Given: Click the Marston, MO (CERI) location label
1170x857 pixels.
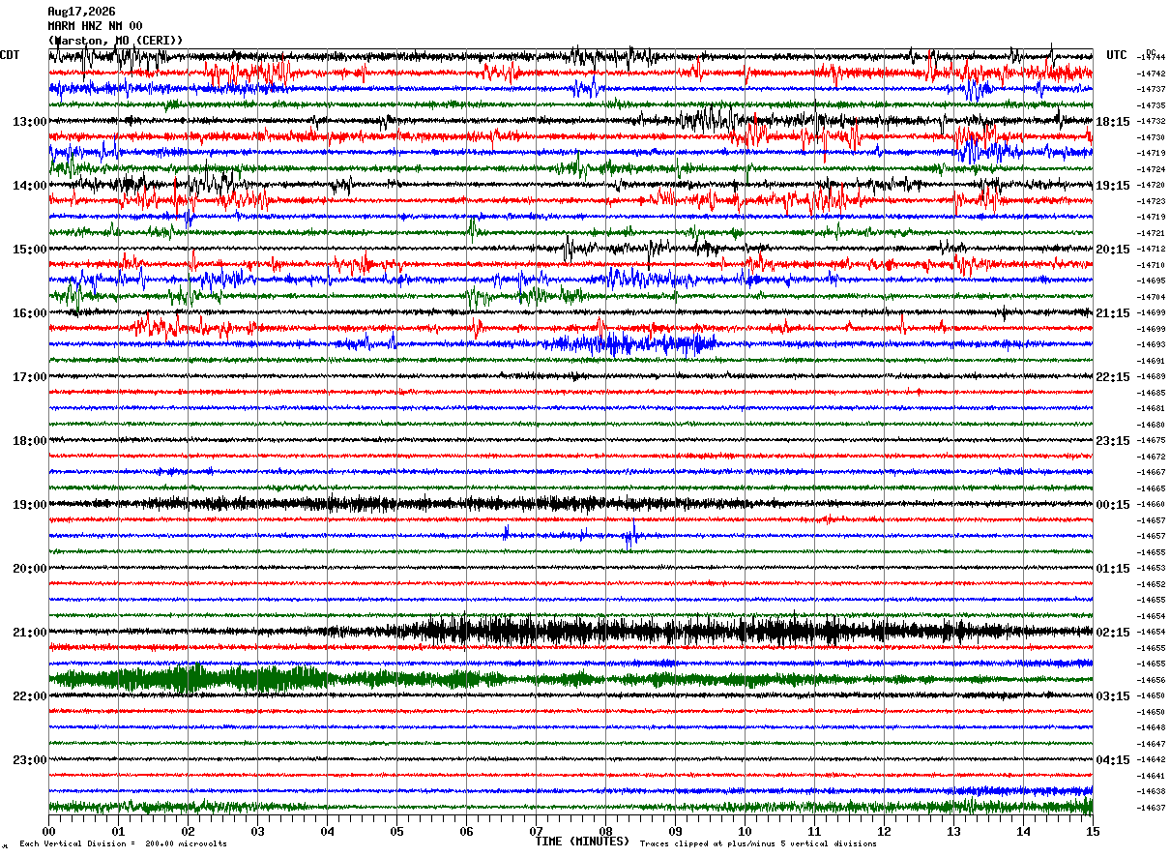Looking at the screenshot, I should tap(115, 40).
